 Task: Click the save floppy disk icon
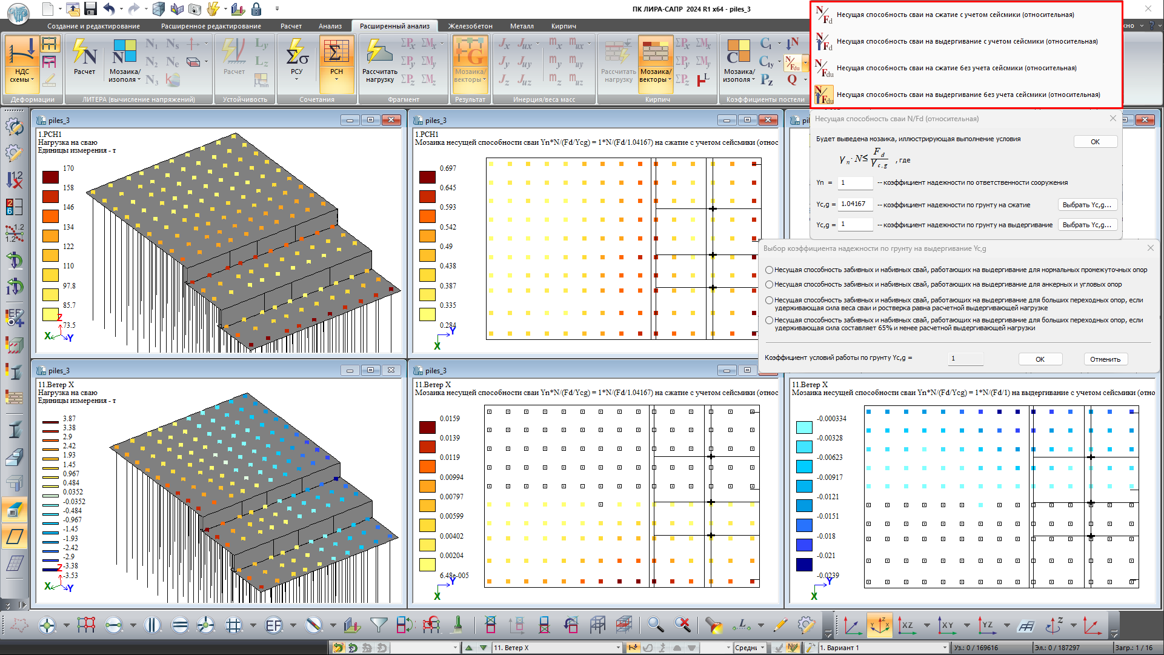pos(90,8)
